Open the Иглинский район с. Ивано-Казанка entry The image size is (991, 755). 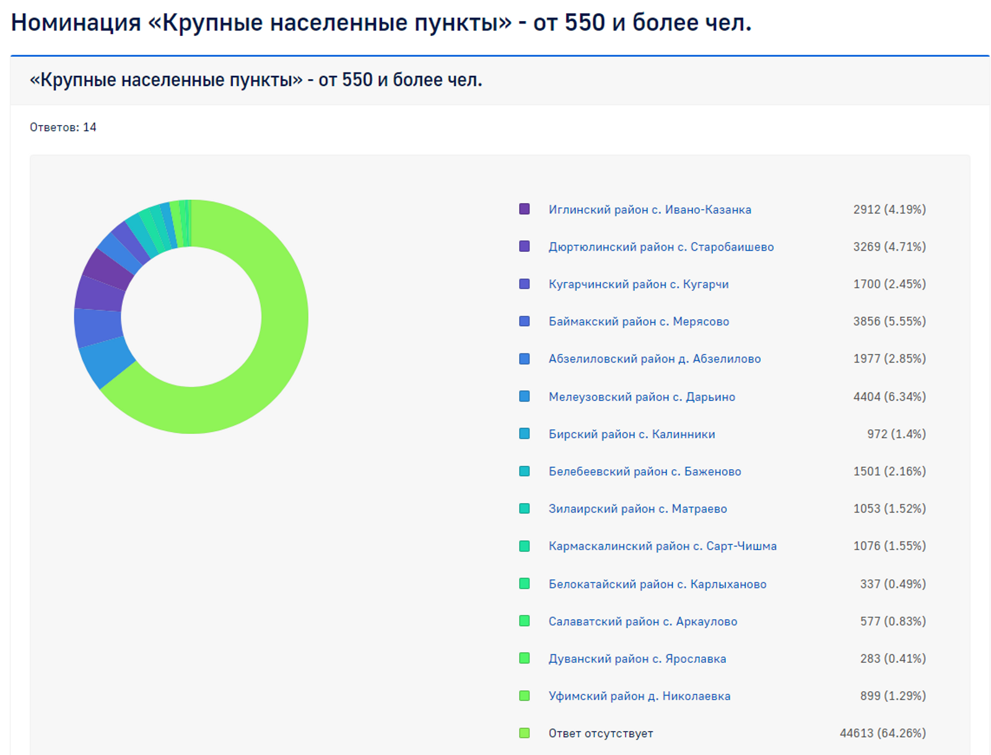pyautogui.click(x=650, y=209)
